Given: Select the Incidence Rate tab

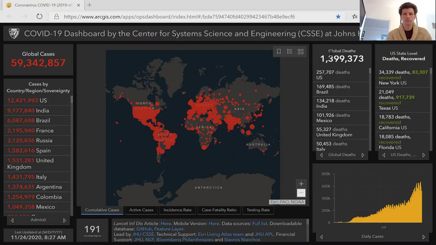Looking at the screenshot, I should pos(177,210).
